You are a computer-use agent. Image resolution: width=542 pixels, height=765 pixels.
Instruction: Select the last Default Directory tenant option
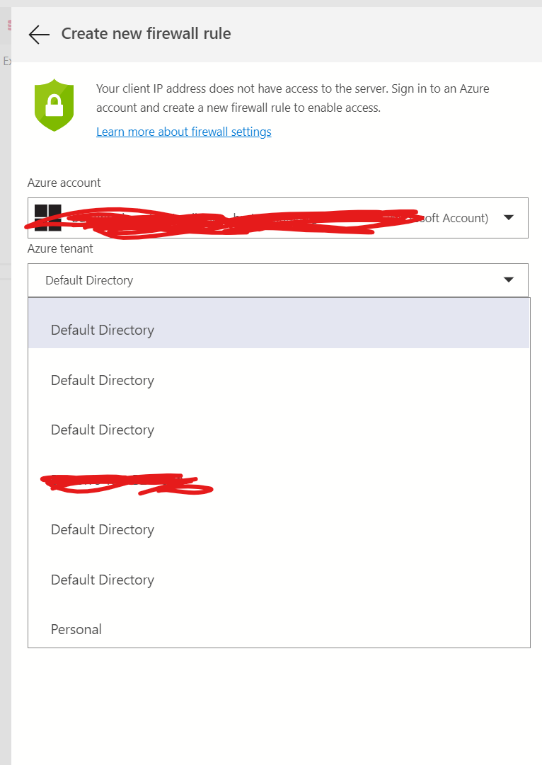tap(102, 580)
